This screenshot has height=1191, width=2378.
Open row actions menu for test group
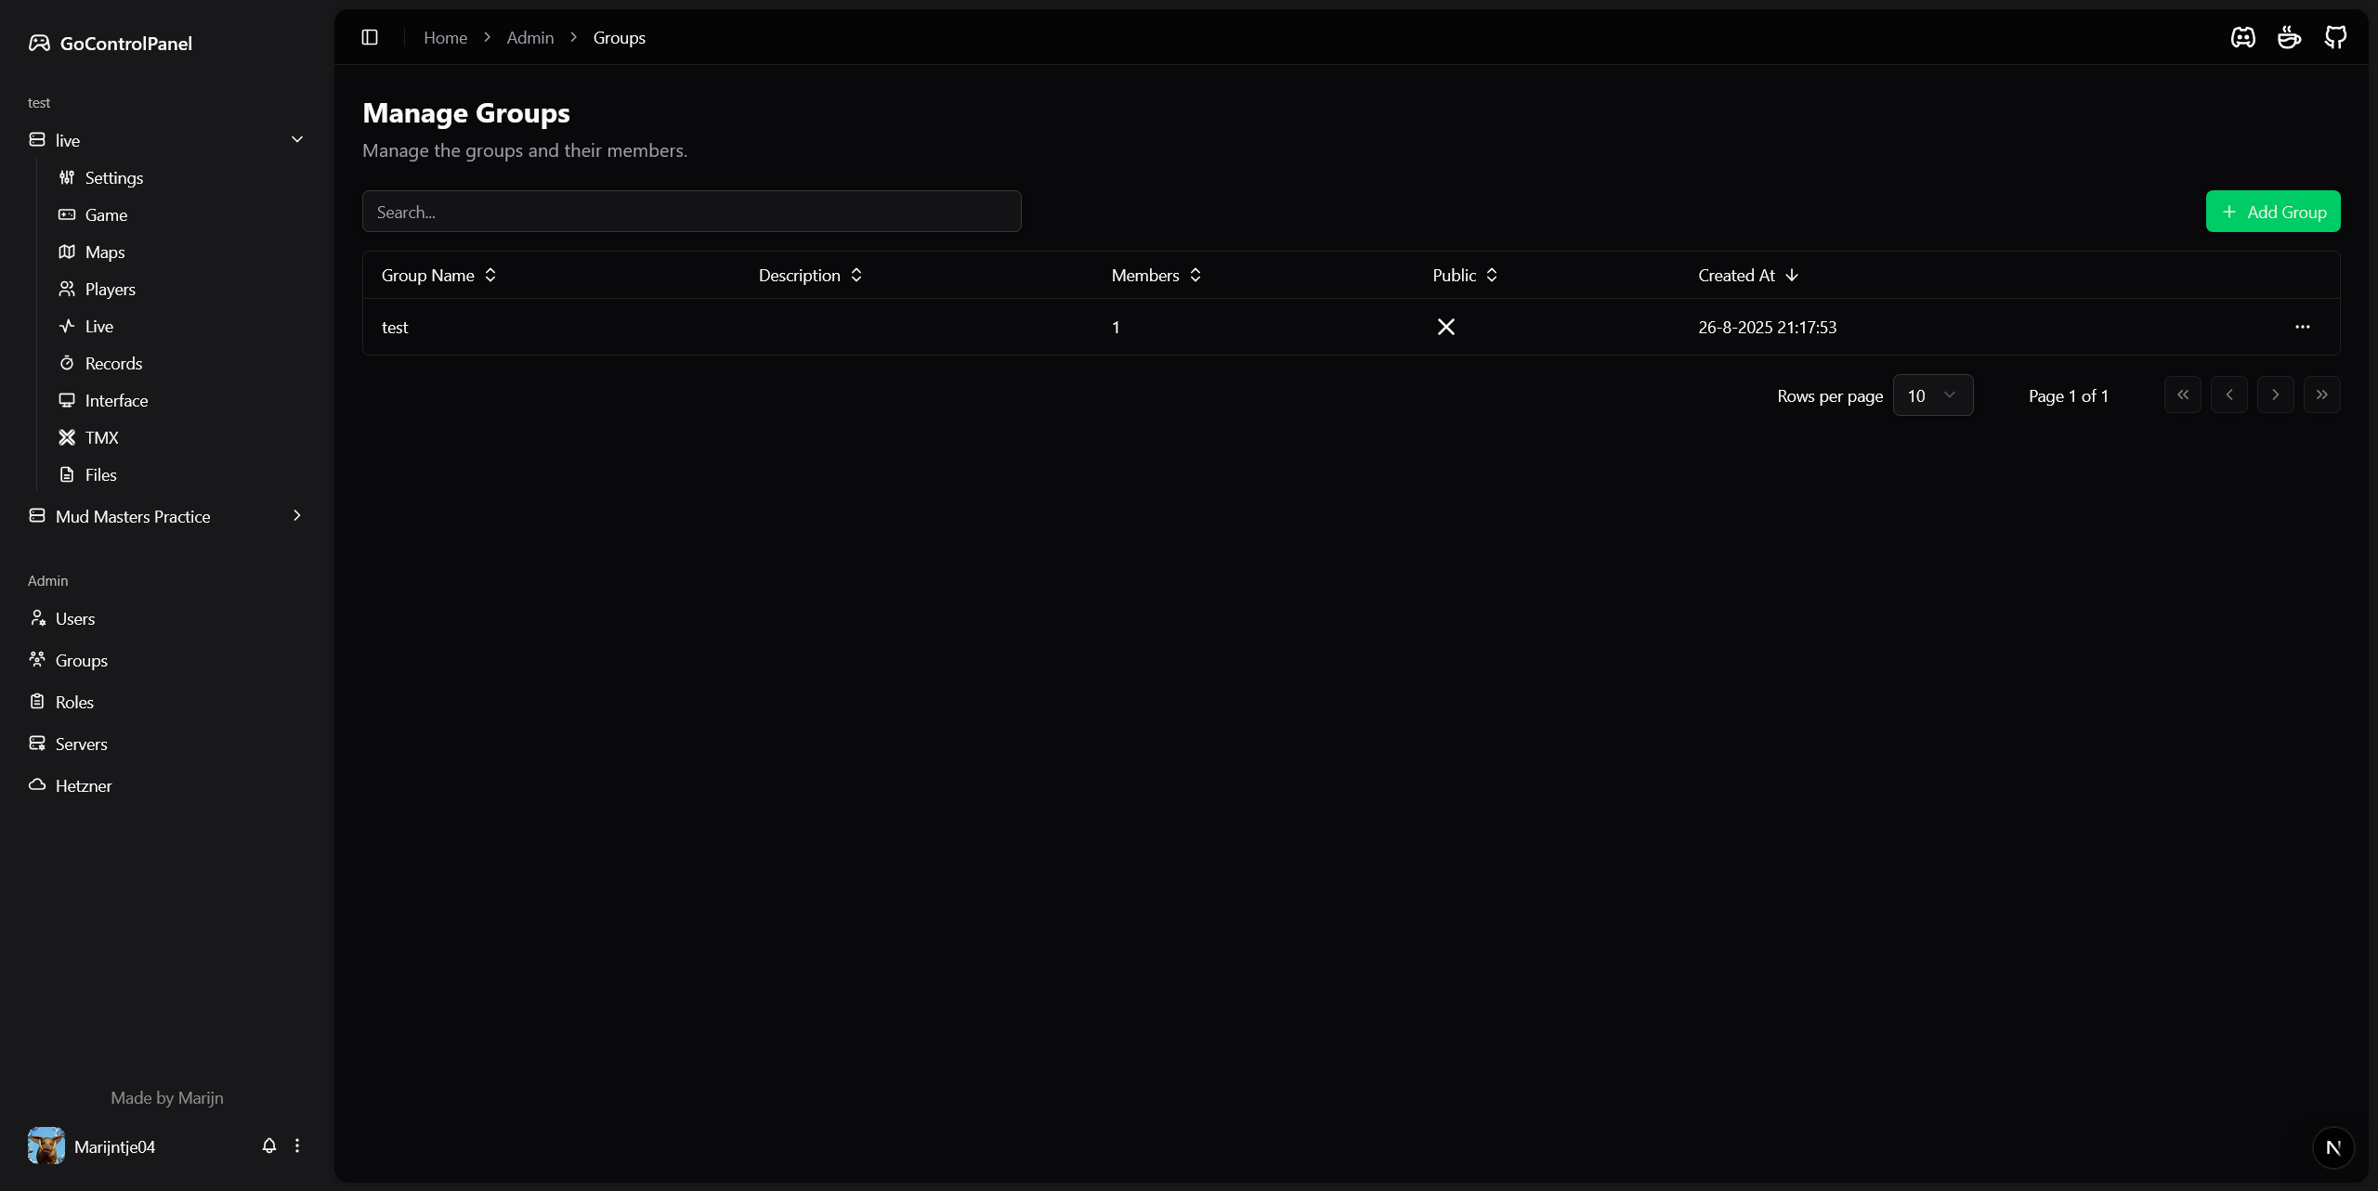tap(2302, 327)
